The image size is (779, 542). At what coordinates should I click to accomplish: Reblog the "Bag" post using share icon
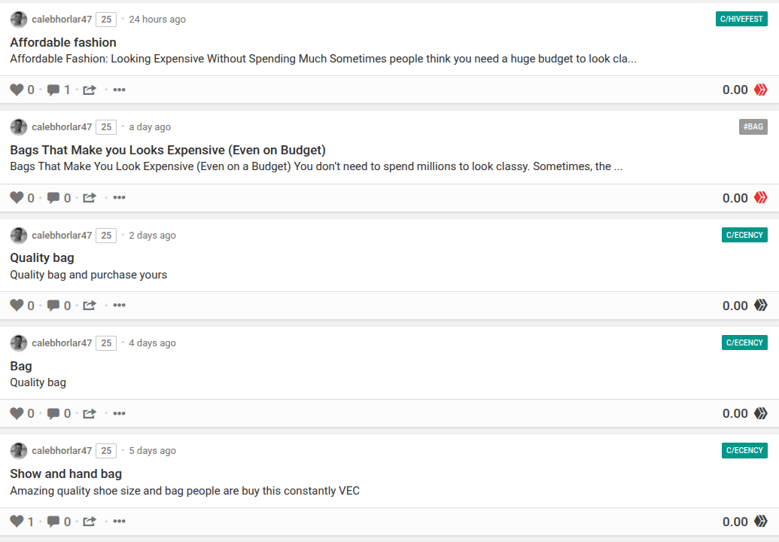(90, 413)
